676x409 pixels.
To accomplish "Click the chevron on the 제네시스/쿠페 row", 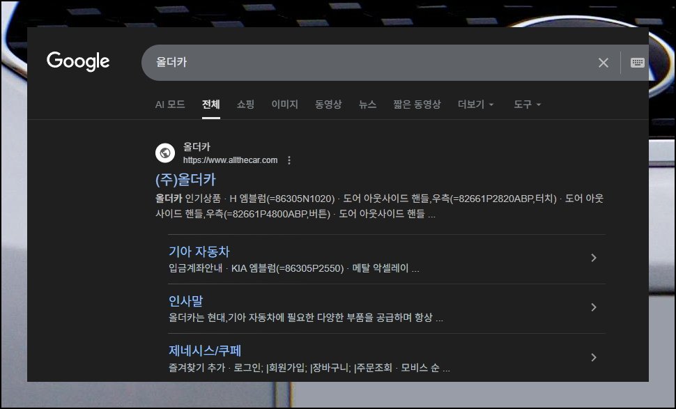I will pos(594,357).
